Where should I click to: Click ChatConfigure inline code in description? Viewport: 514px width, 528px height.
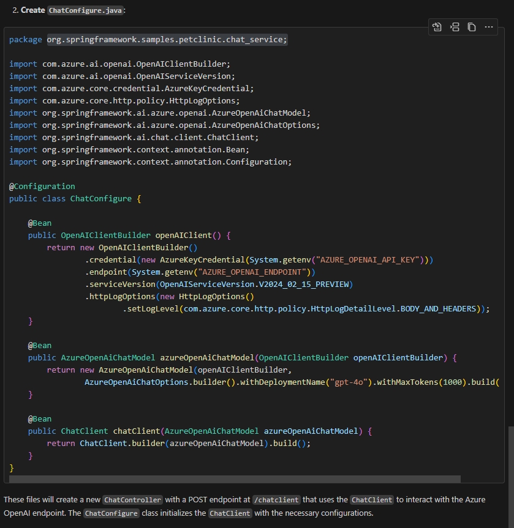point(111,513)
